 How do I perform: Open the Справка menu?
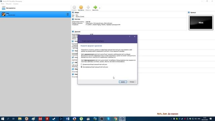[16, 4]
